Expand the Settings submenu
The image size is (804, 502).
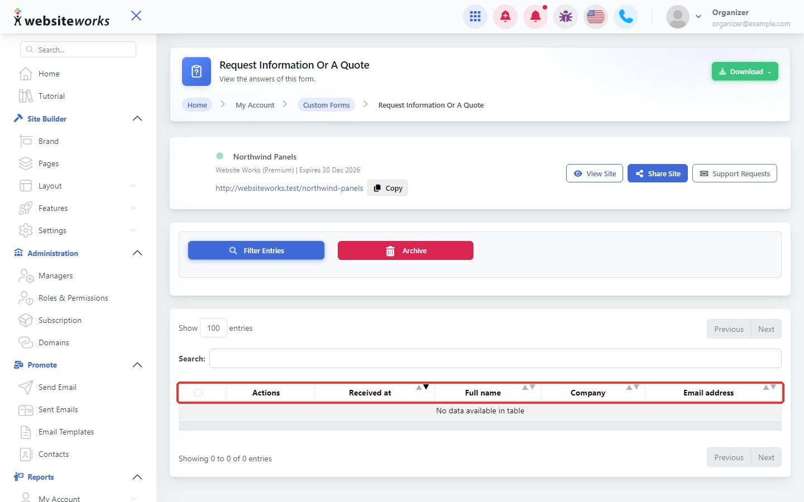click(133, 230)
